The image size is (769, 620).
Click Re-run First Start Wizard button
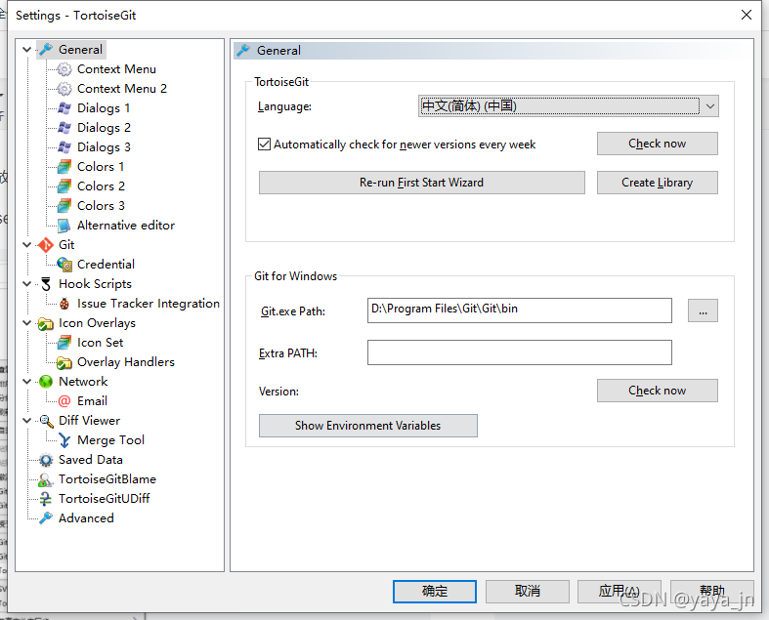click(422, 183)
